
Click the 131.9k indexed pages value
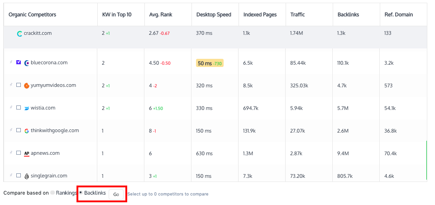250,131
